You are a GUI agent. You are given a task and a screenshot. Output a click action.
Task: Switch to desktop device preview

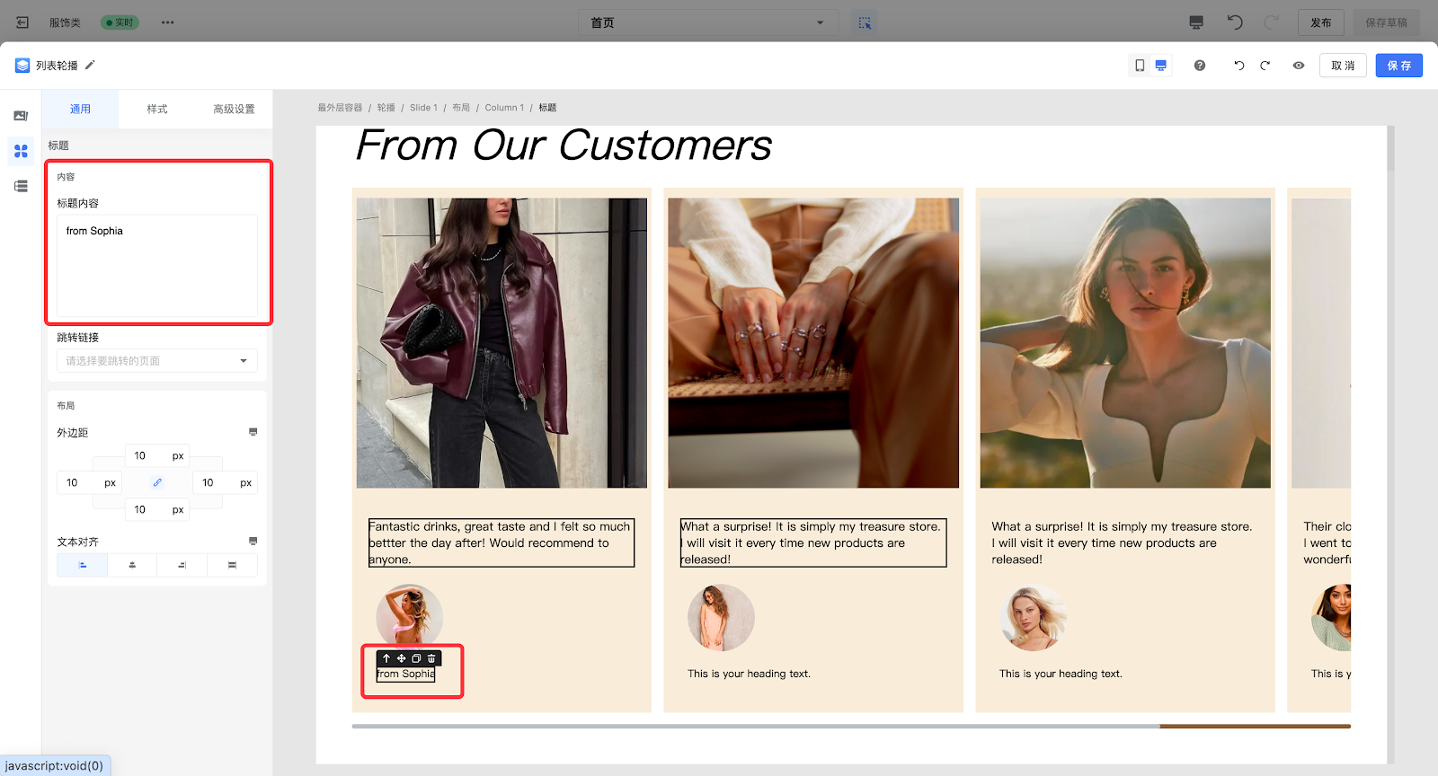(x=1161, y=66)
